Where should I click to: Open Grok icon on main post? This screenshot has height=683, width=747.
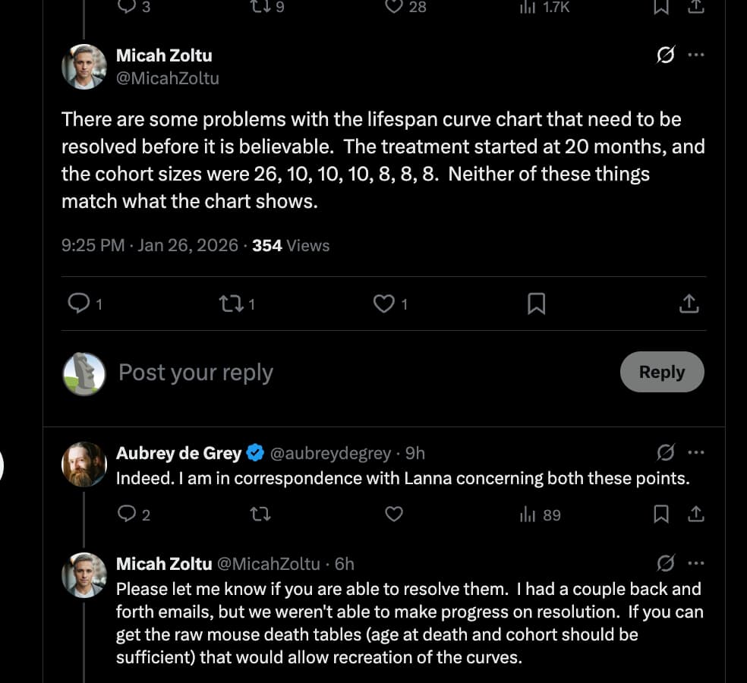pos(666,55)
